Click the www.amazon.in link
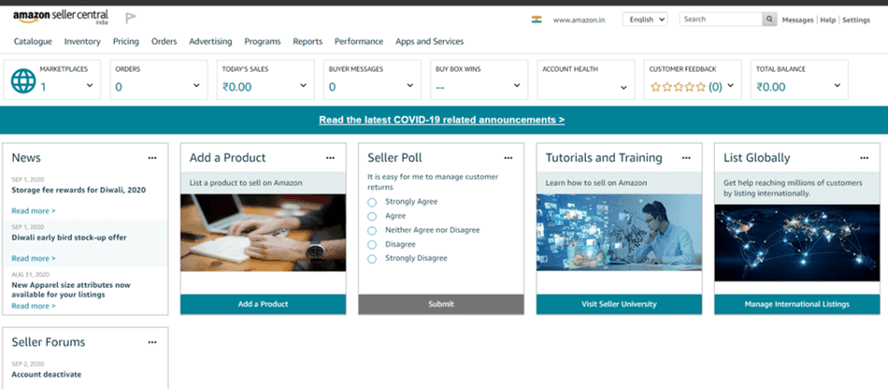 (x=579, y=20)
